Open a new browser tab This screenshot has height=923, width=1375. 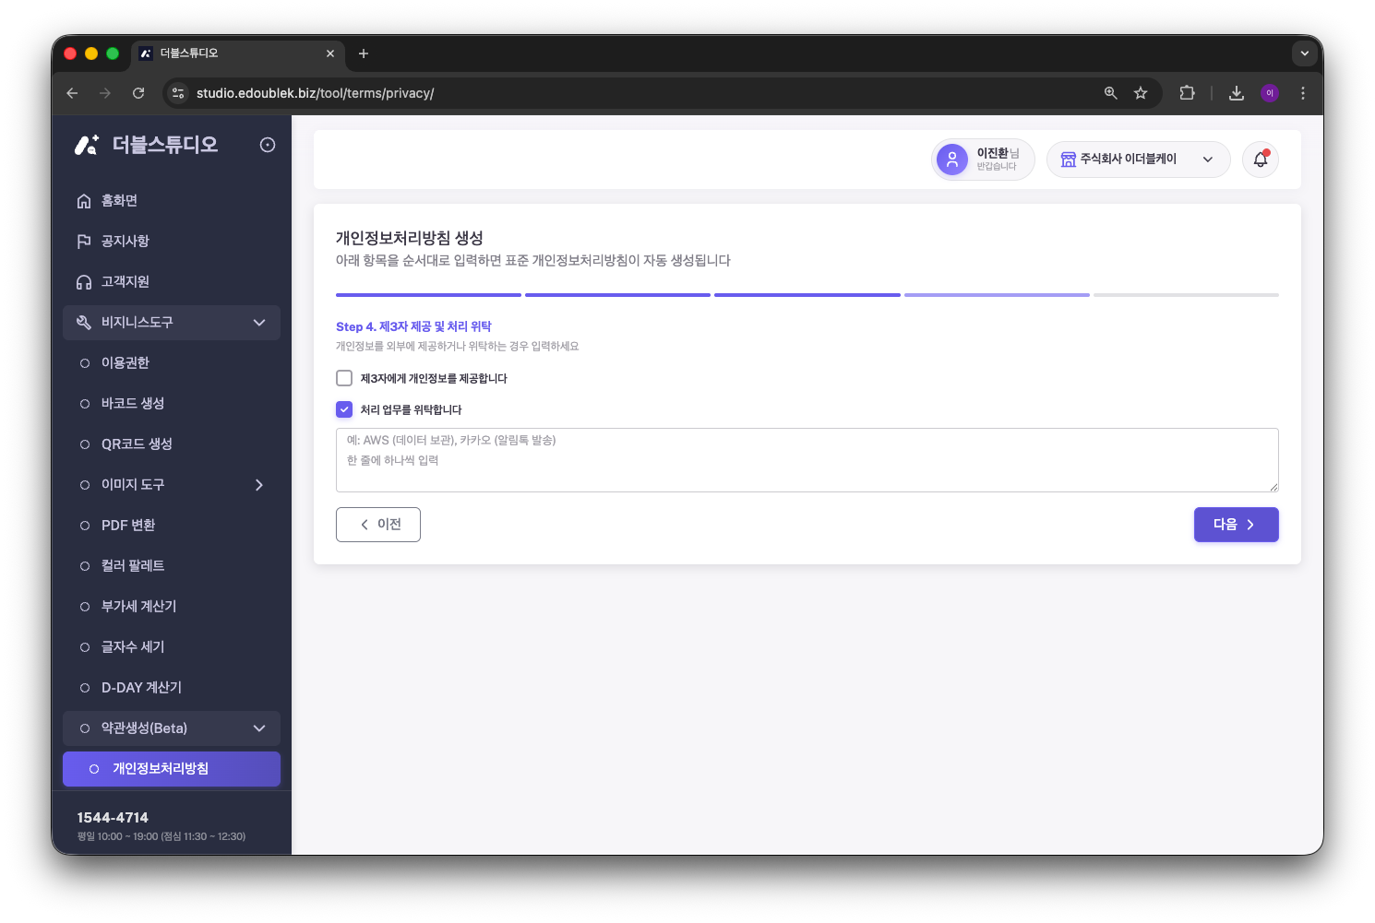[x=364, y=53]
